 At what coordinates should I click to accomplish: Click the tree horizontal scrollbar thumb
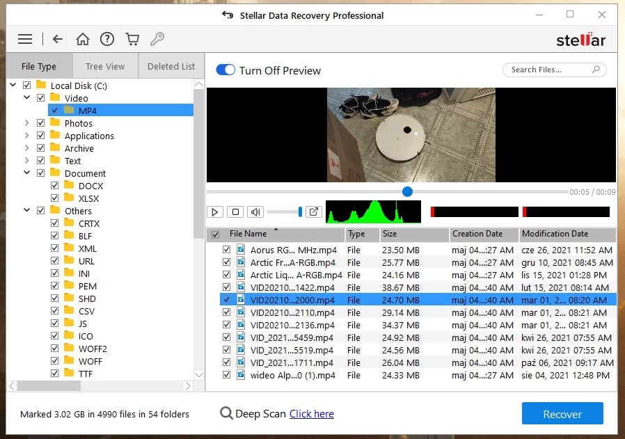[x=49, y=386]
